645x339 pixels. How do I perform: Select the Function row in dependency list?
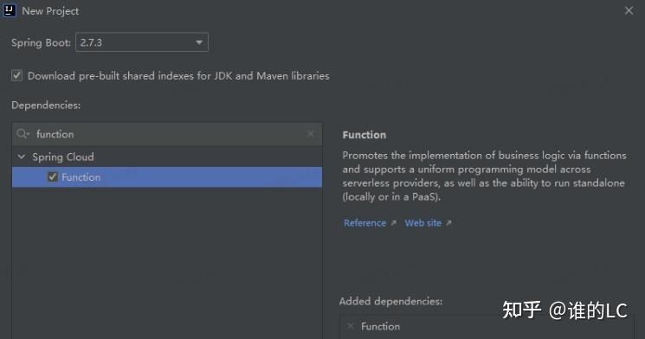coord(167,177)
